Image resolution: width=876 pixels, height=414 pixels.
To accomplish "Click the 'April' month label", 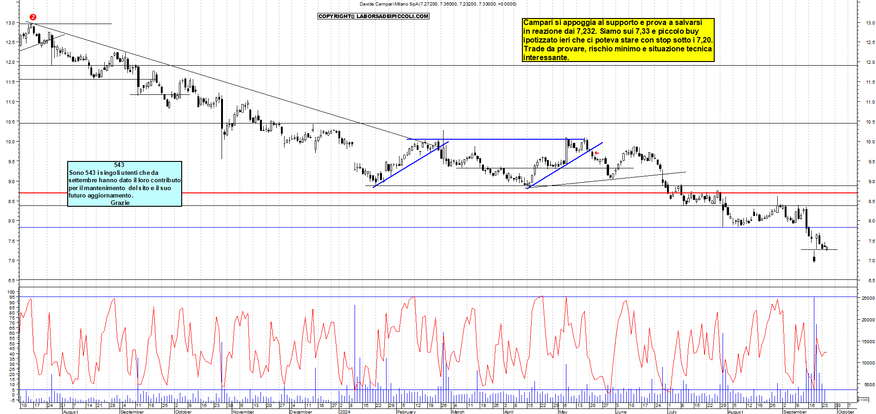I will [x=508, y=412].
